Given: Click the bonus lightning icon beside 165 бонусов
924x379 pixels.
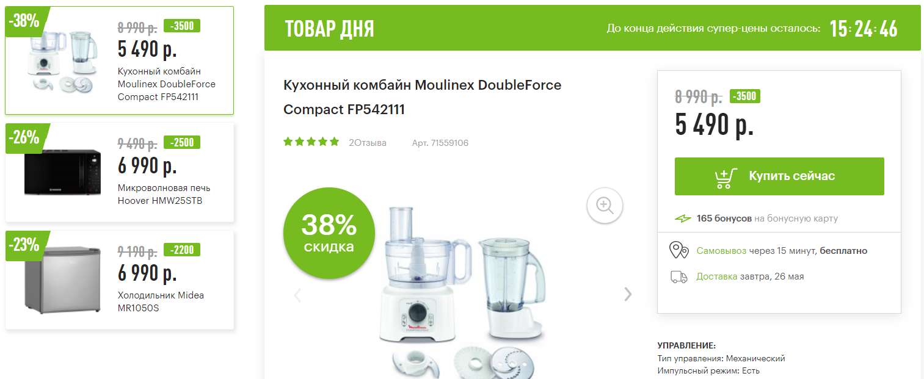Looking at the screenshot, I should [683, 218].
